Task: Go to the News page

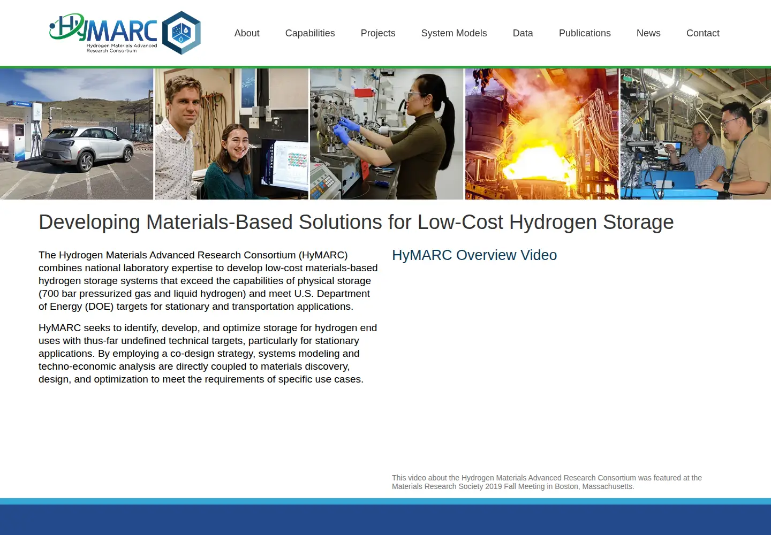Action: click(x=648, y=33)
